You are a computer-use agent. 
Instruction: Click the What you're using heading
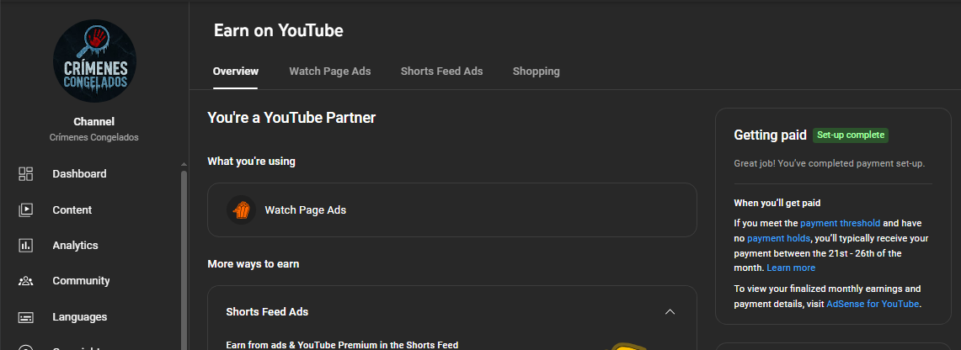251,162
